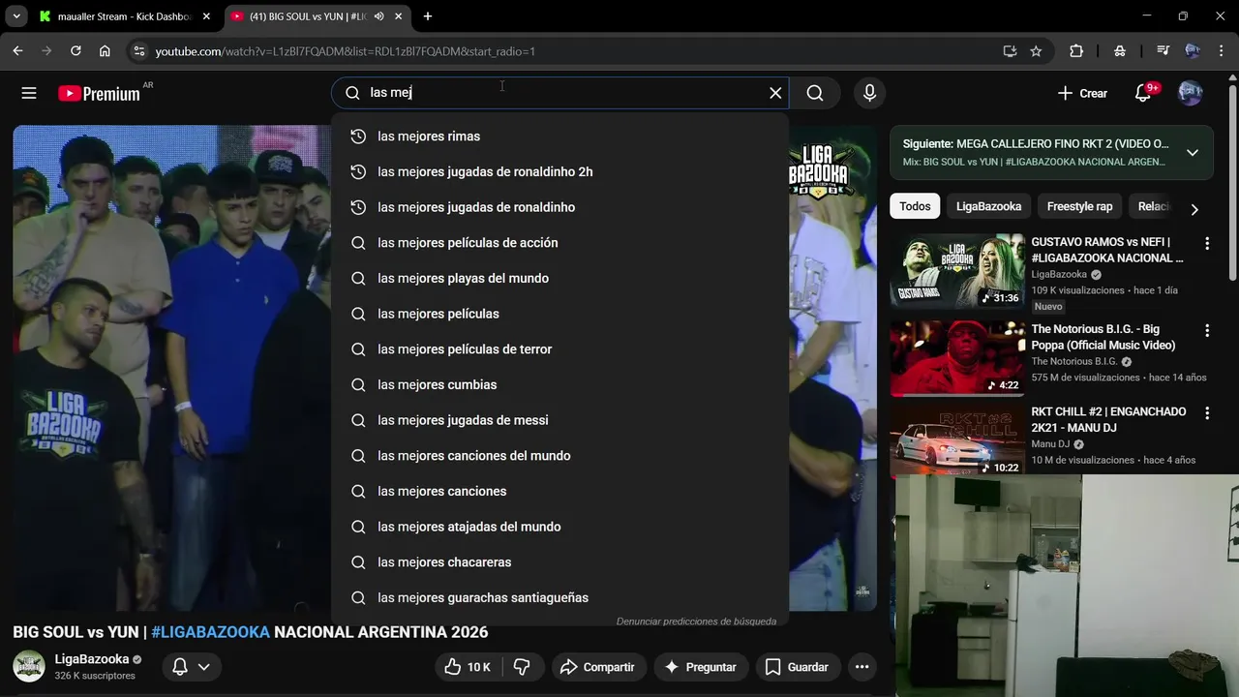
Task: Pick 'las mejores playas del mundo' suggestion
Action: point(559,278)
